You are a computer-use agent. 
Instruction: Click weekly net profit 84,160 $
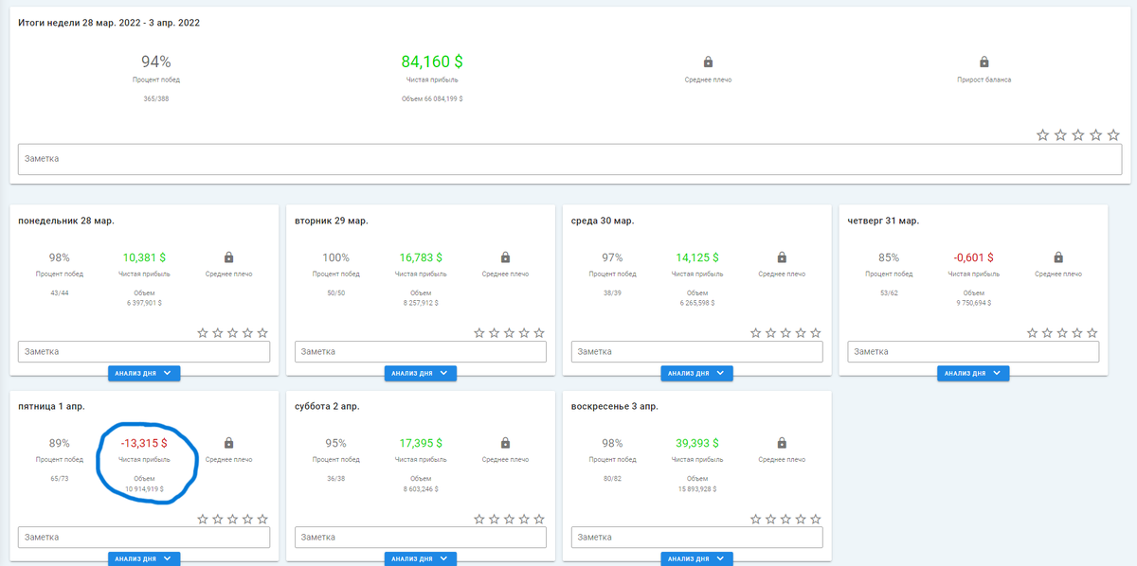[432, 62]
